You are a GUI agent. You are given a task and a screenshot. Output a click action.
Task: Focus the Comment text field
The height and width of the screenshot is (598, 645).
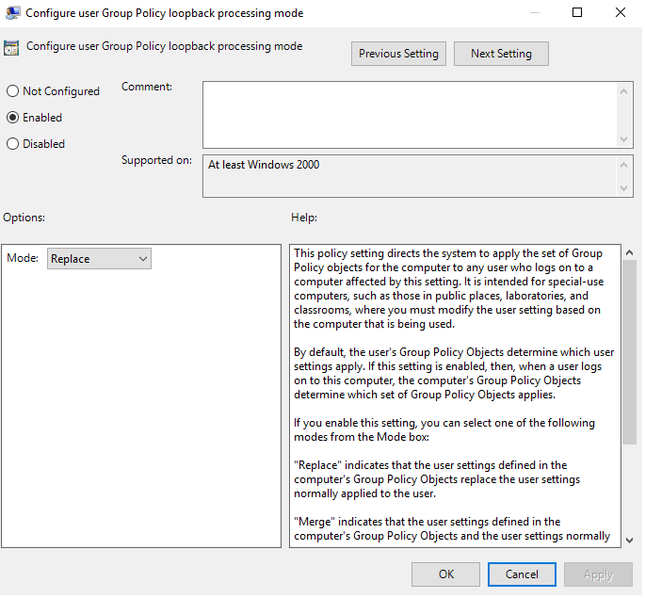pyautogui.click(x=410, y=115)
